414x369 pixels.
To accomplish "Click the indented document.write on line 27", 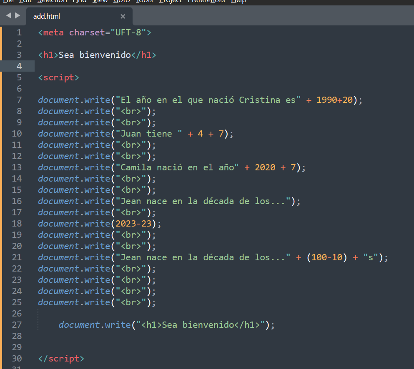I will pos(167,325).
